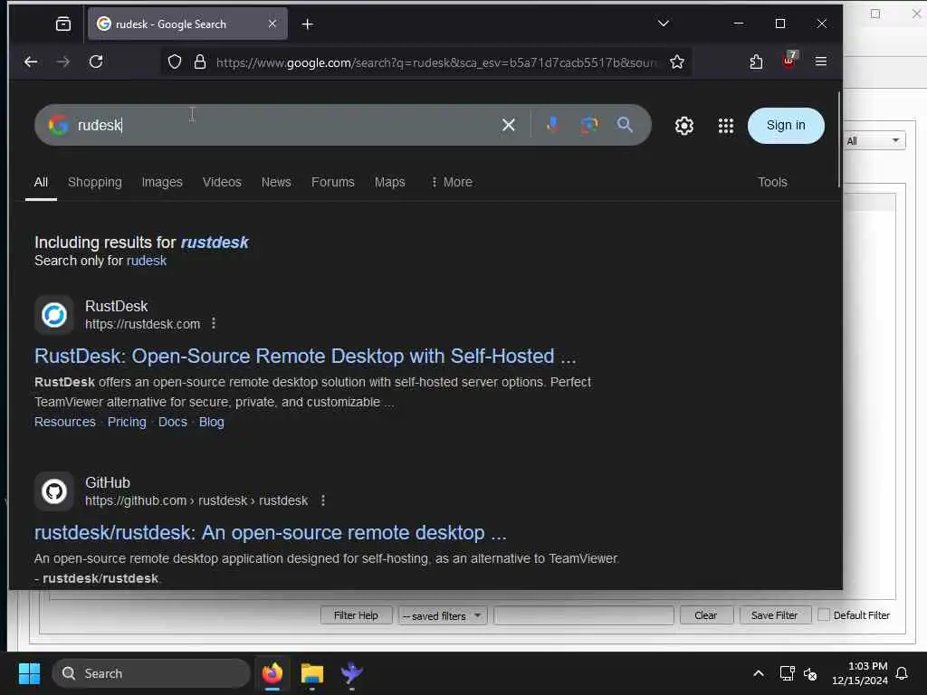Open the rustdesk/rustdesk GitHub result title
The width and height of the screenshot is (927, 695).
270,532
